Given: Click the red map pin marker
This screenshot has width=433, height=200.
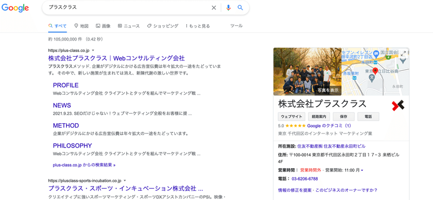Looking at the screenshot, I should click(375, 71).
